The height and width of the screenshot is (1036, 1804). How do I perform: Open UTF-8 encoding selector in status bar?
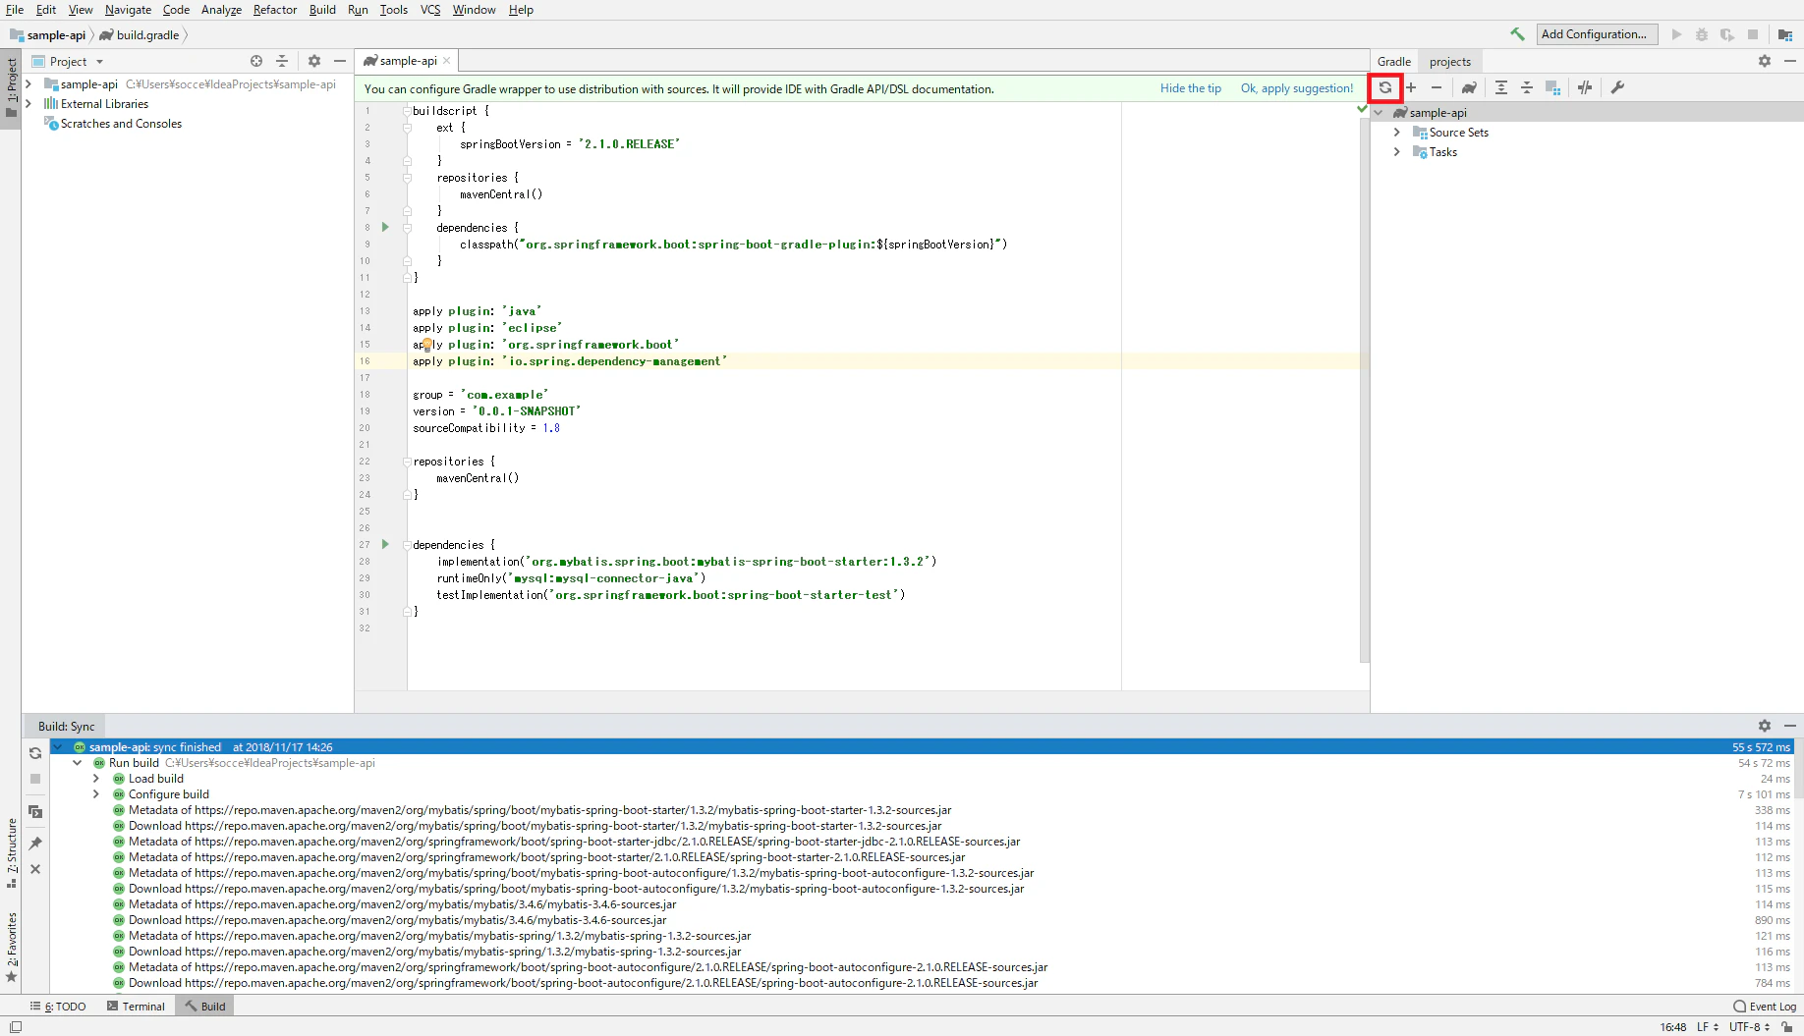click(1750, 1027)
